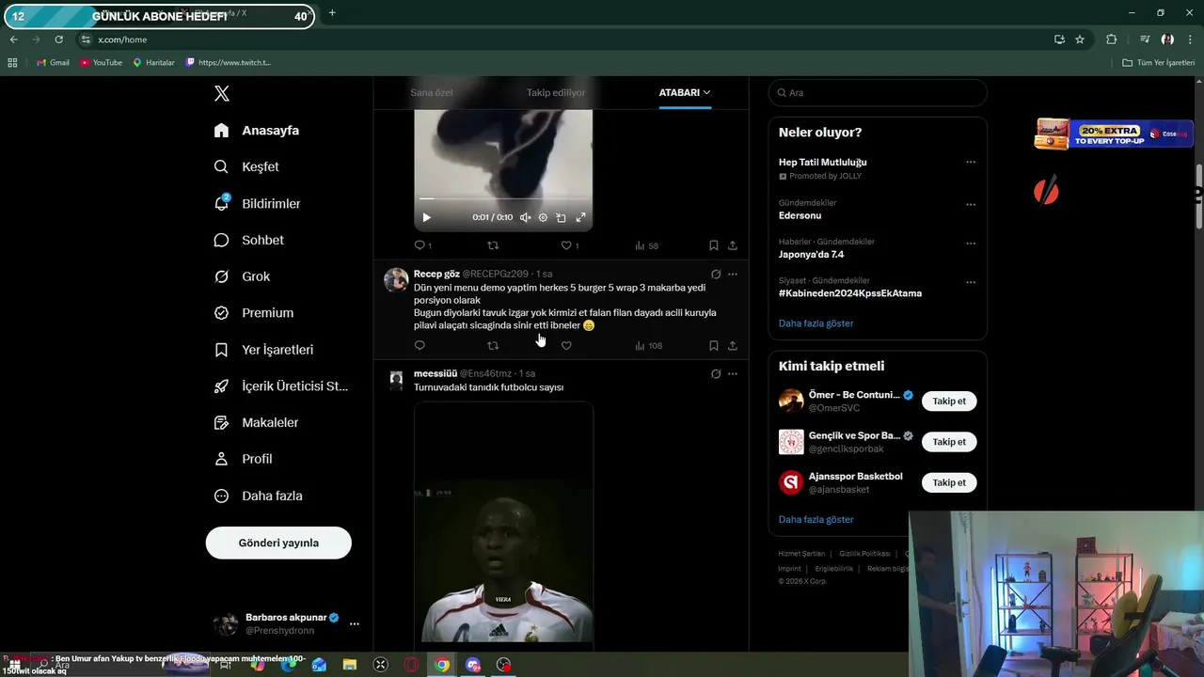
Task: Bookmark this page with the star icon
Action: [1080, 39]
